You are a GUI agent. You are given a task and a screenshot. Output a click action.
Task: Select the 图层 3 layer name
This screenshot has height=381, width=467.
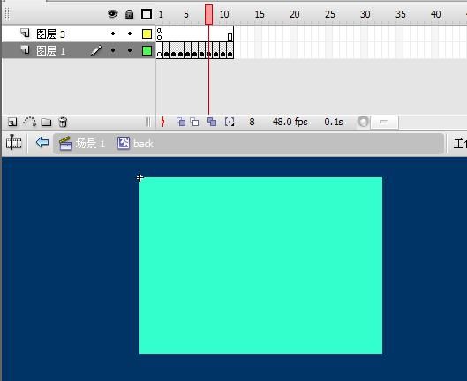point(50,34)
